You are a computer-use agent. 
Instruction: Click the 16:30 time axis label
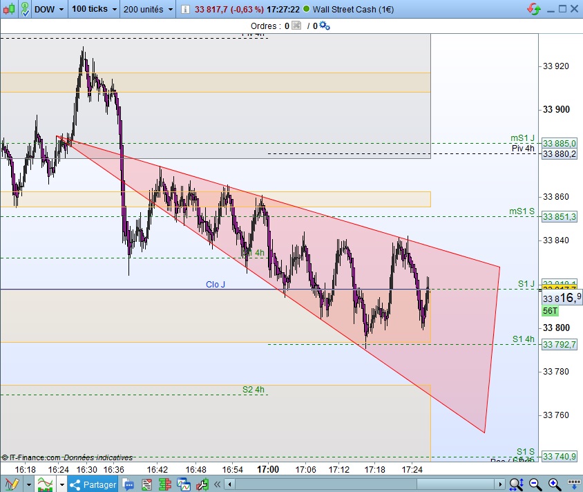tap(86, 470)
